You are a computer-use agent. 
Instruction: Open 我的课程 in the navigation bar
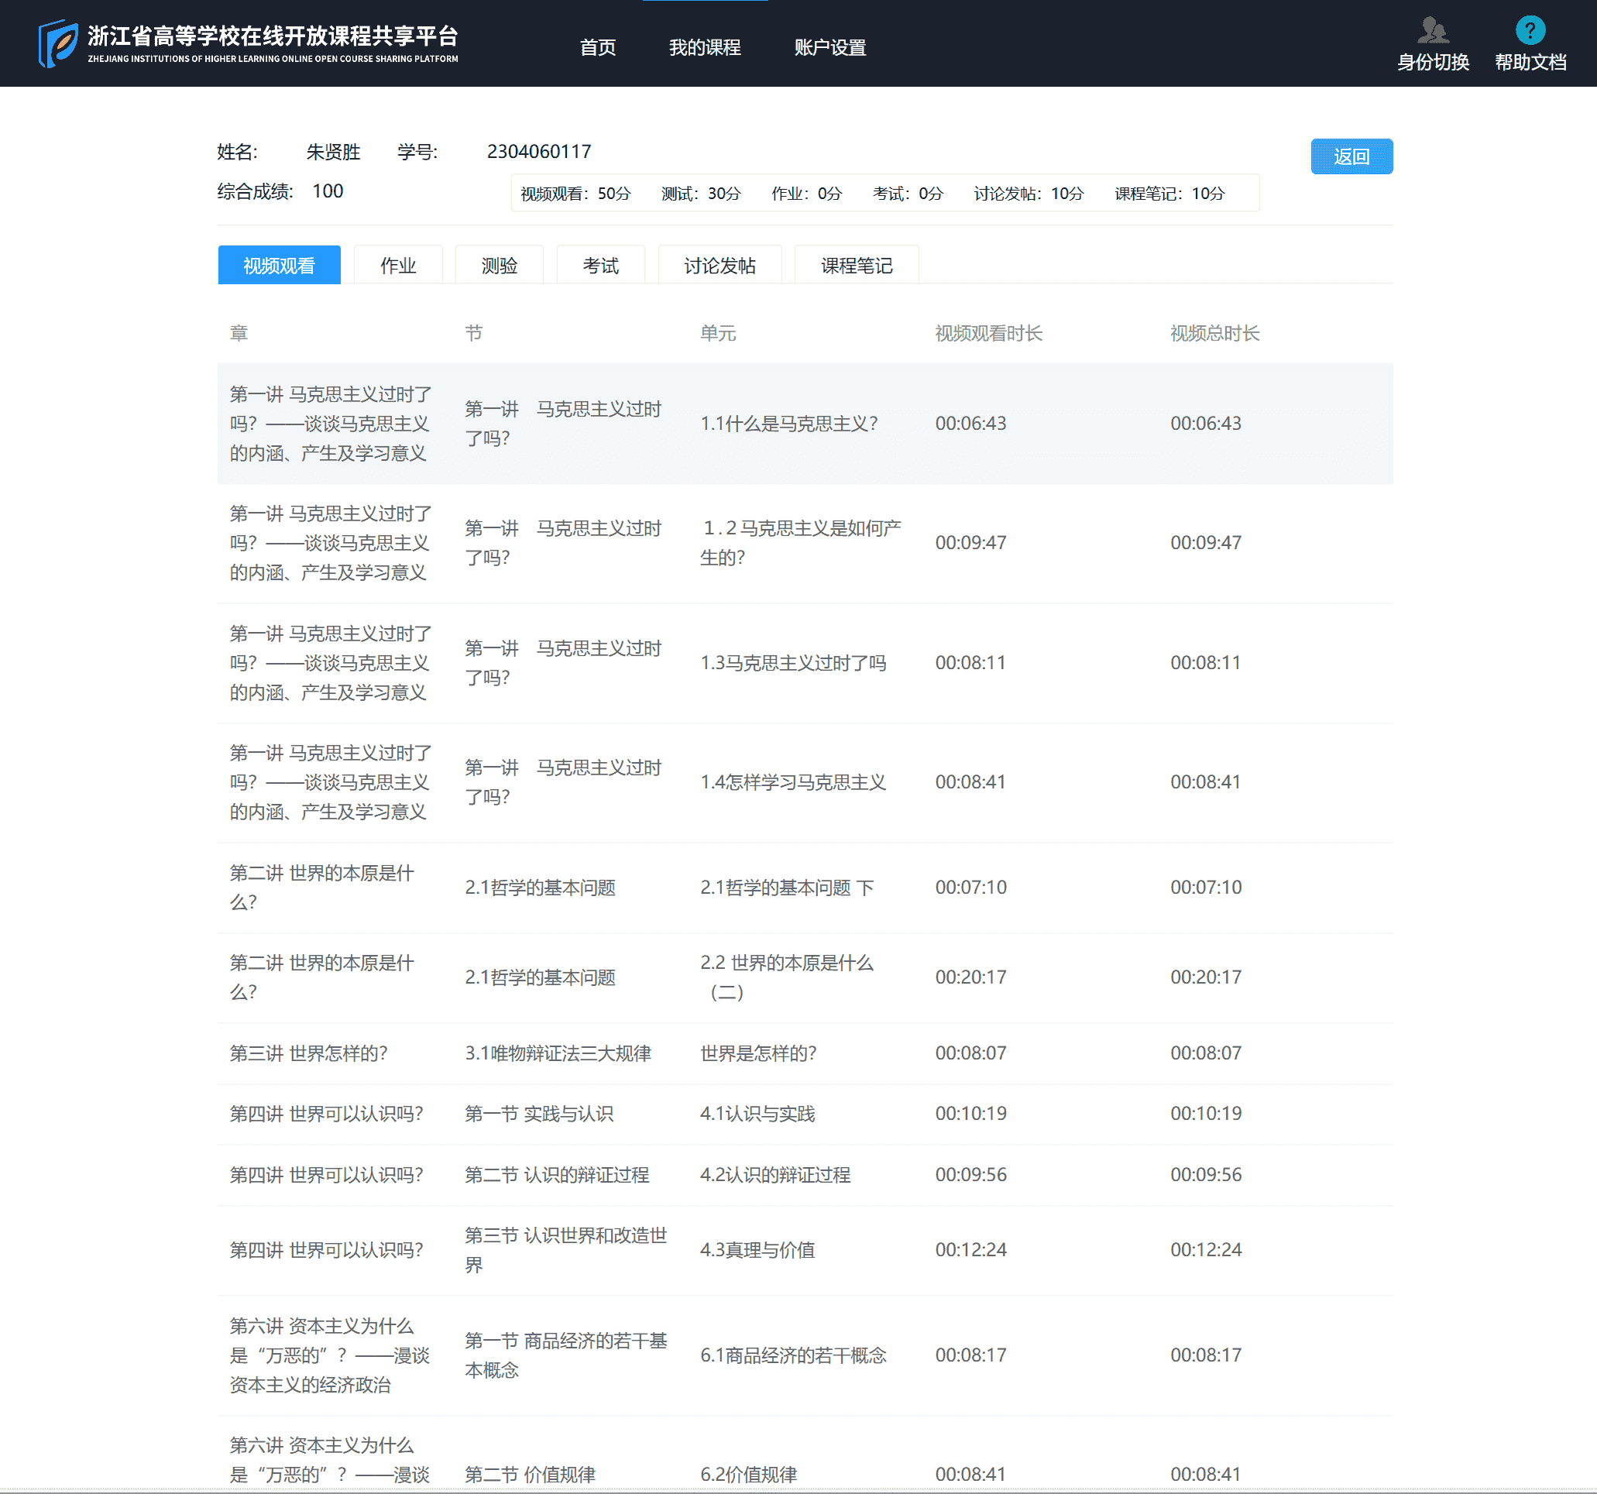tap(706, 46)
